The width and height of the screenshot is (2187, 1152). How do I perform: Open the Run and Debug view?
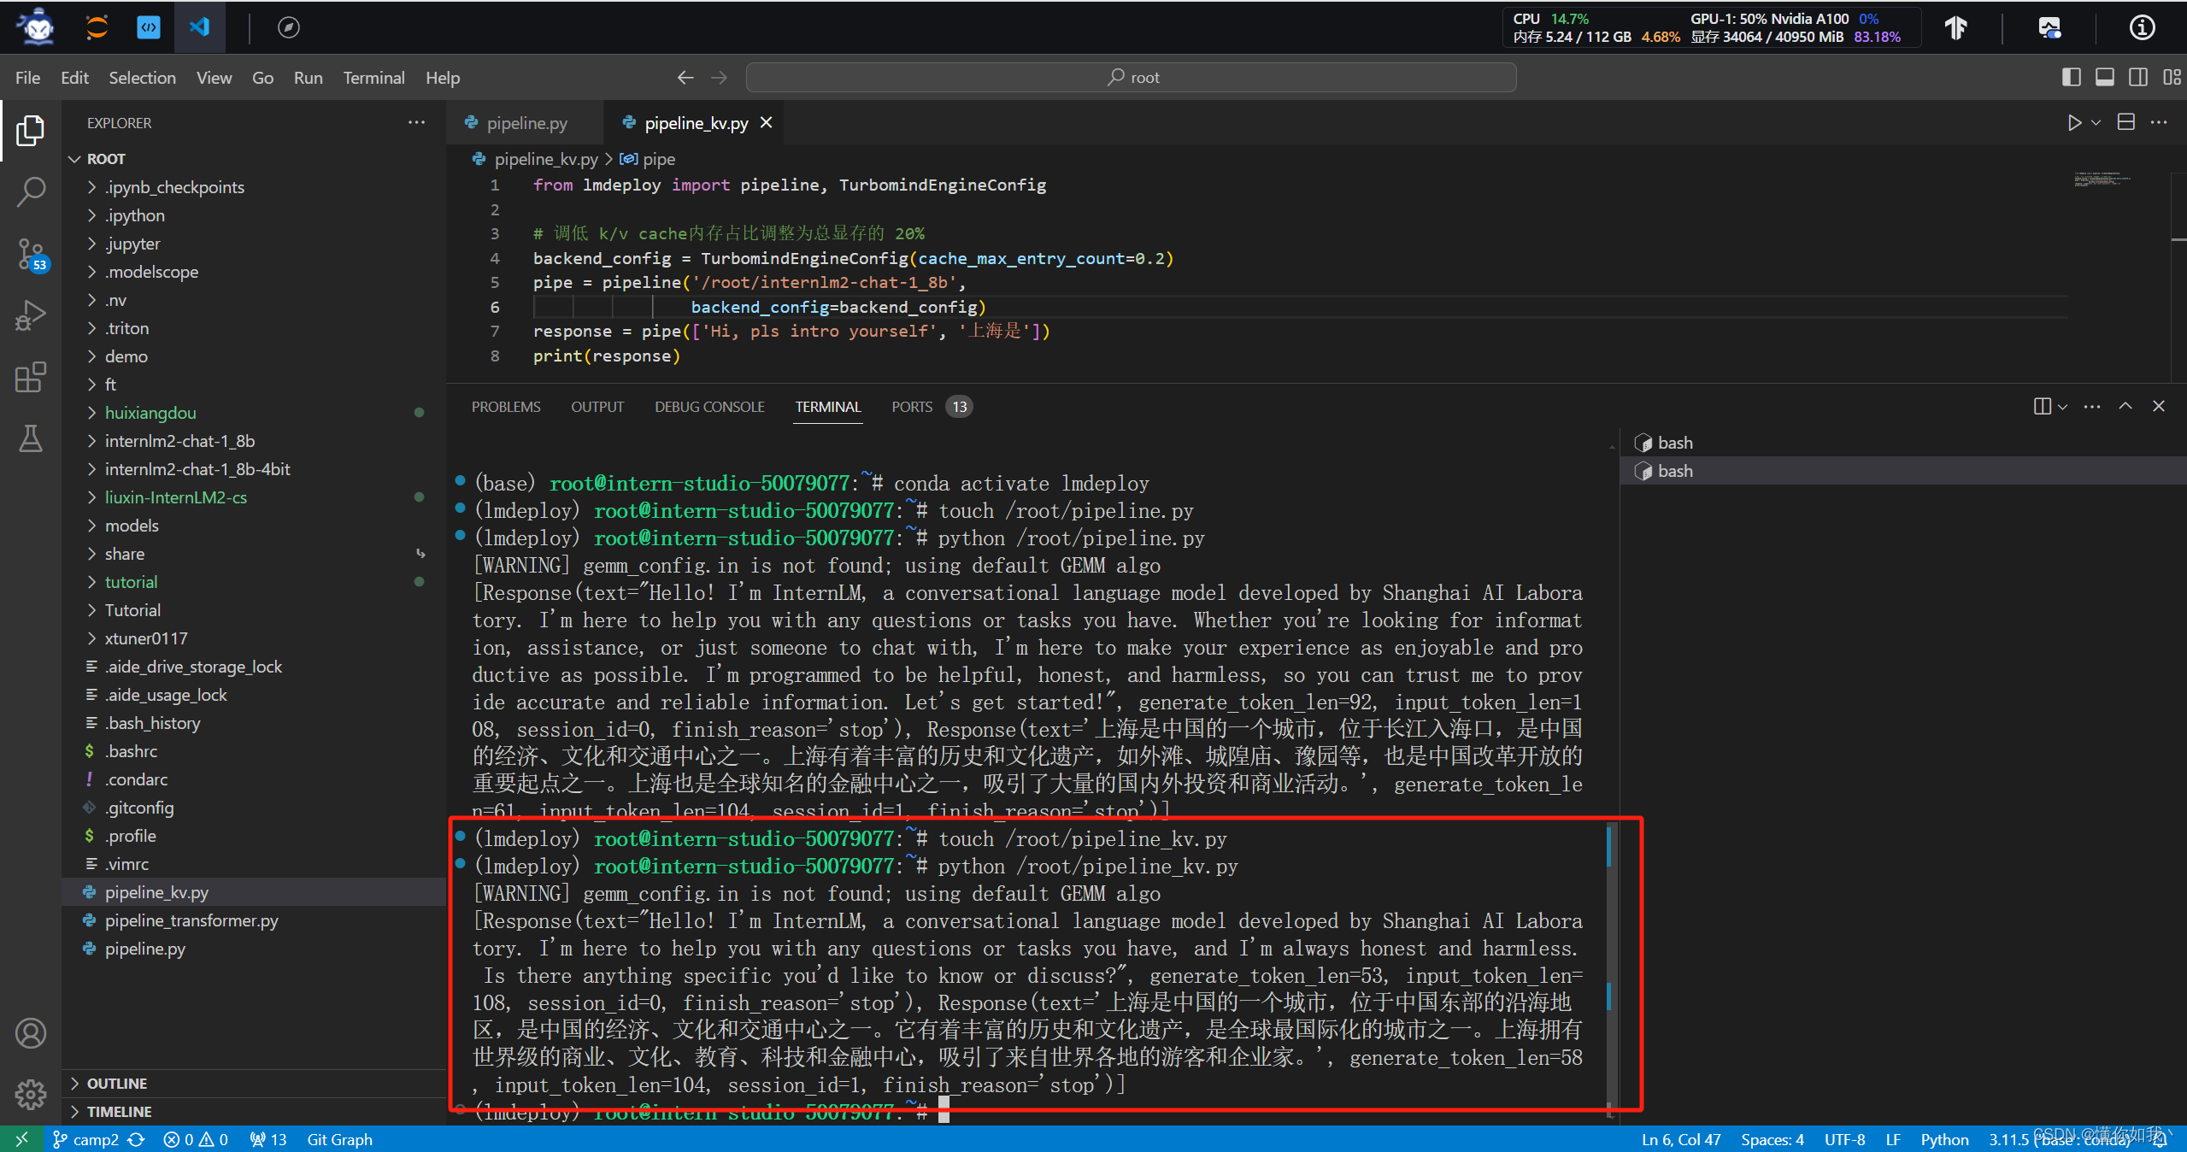click(x=31, y=315)
